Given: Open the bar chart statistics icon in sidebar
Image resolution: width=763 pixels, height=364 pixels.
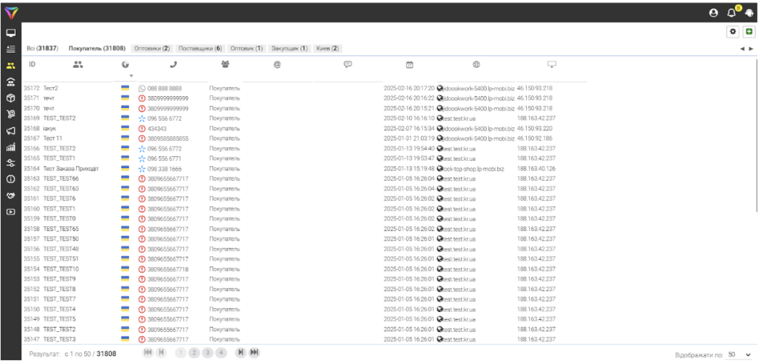Looking at the screenshot, I should (10, 147).
